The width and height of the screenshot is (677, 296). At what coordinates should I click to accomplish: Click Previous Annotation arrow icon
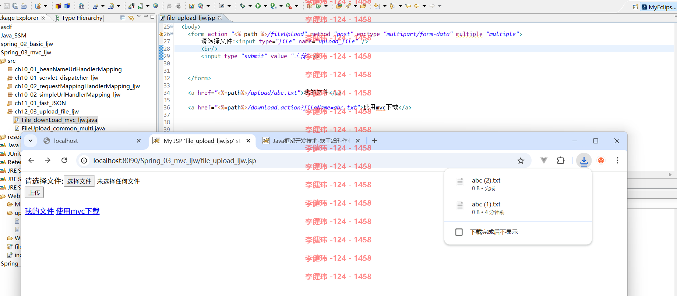tap(392, 6)
